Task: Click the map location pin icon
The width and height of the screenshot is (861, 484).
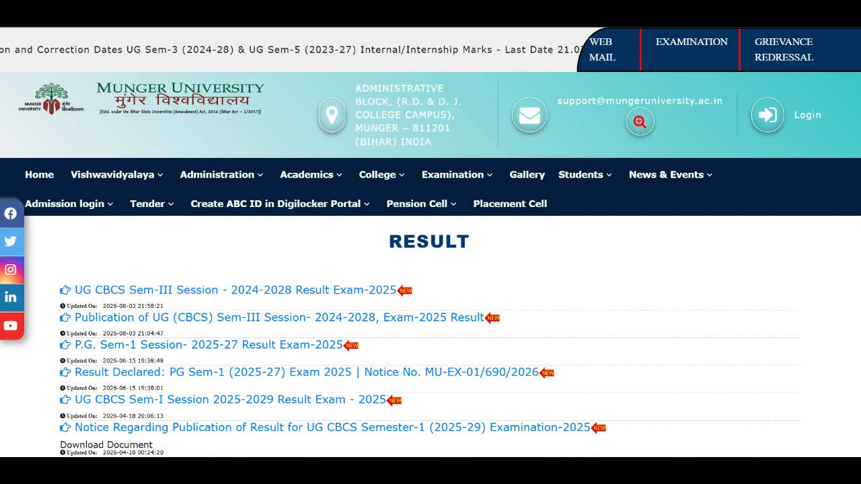Action: (332, 115)
